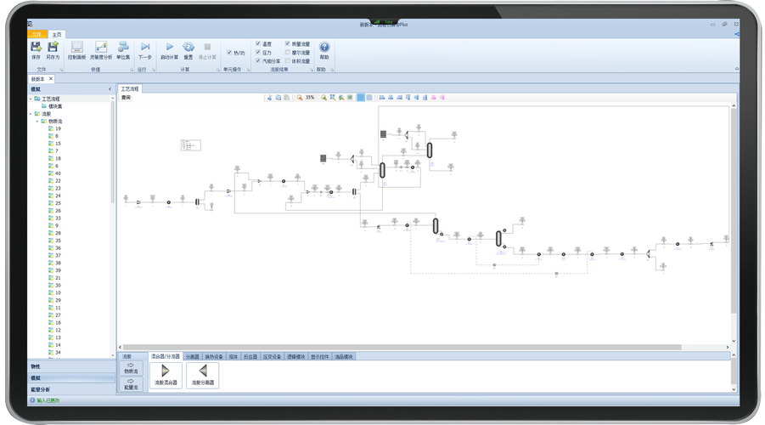Image resolution: width=765 pixels, height=425 pixels.
Task: Open the 能量分析 energy analysis section
Action: click(x=71, y=389)
